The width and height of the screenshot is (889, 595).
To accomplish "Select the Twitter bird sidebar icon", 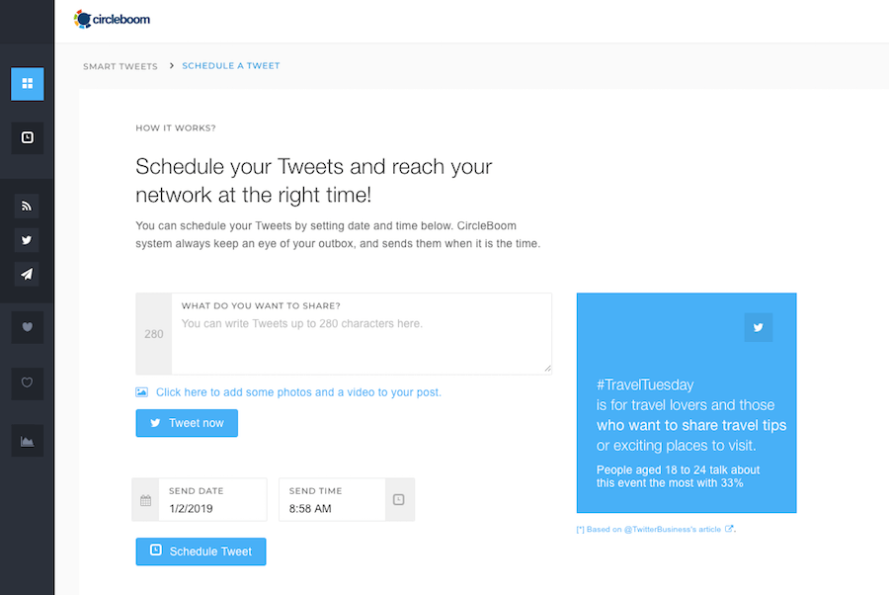I will (x=27, y=240).
